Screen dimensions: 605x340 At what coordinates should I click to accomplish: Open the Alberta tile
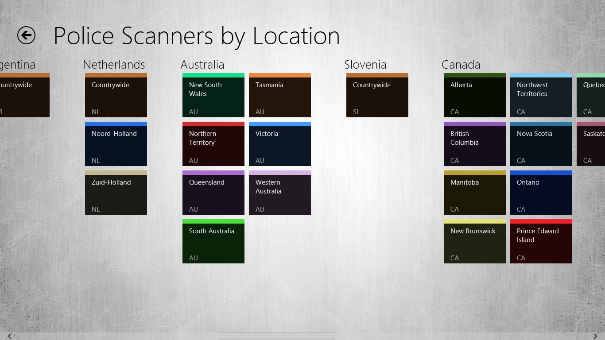pos(475,95)
